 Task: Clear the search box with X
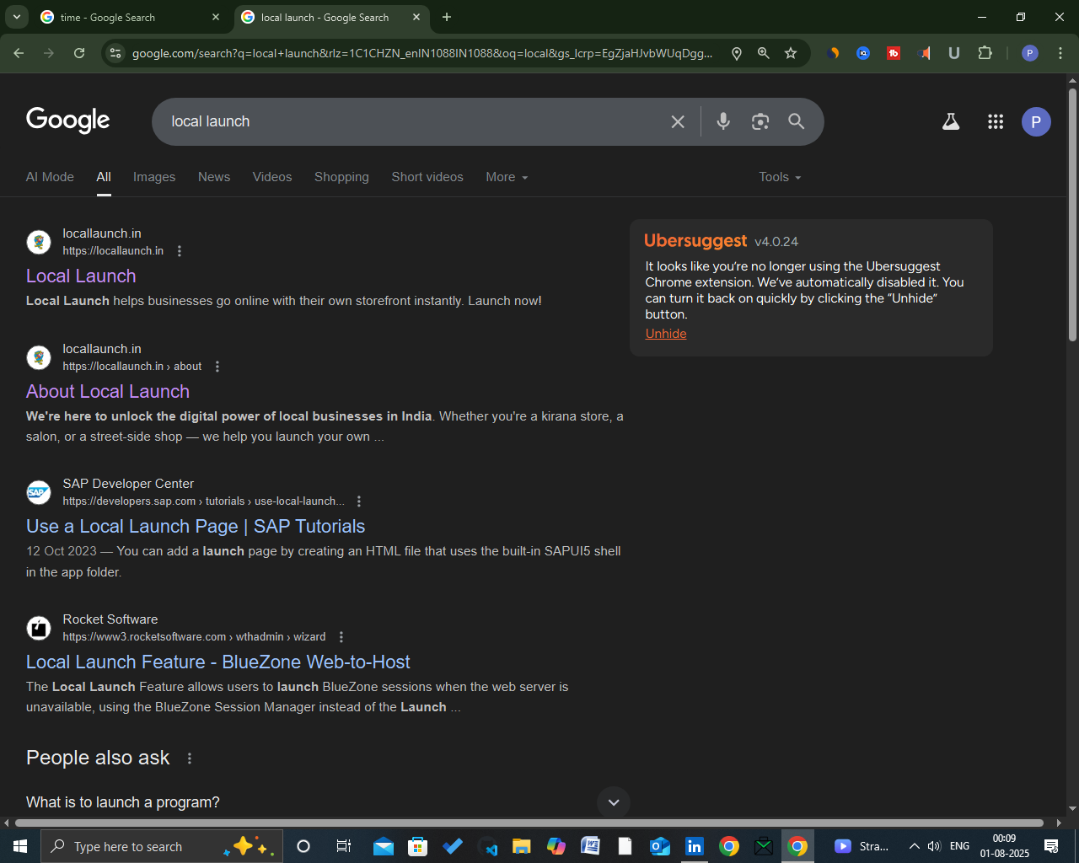point(678,121)
